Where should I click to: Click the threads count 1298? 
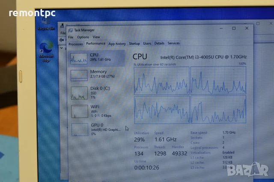pos(160,153)
